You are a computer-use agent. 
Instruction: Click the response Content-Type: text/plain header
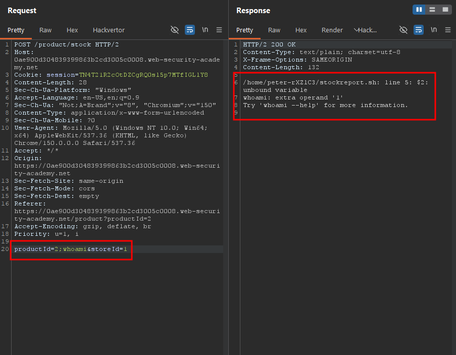[322, 52]
